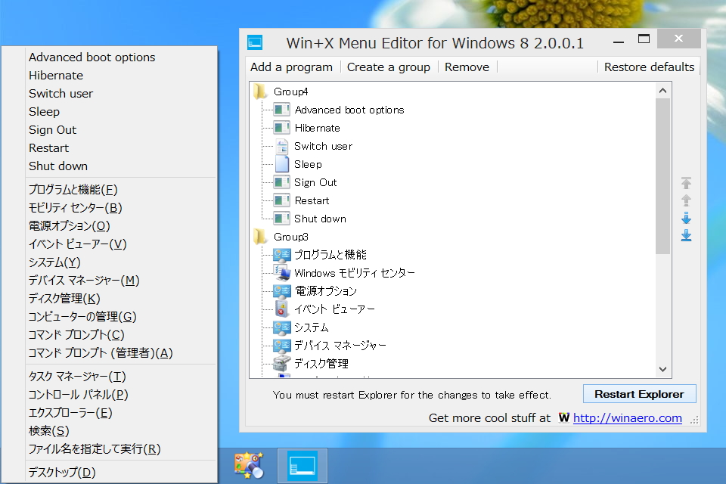Click icon beside Advanced boot options in tree
726x484 pixels.
pos(281,110)
